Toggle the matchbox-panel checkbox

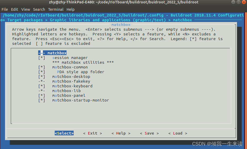(42, 95)
